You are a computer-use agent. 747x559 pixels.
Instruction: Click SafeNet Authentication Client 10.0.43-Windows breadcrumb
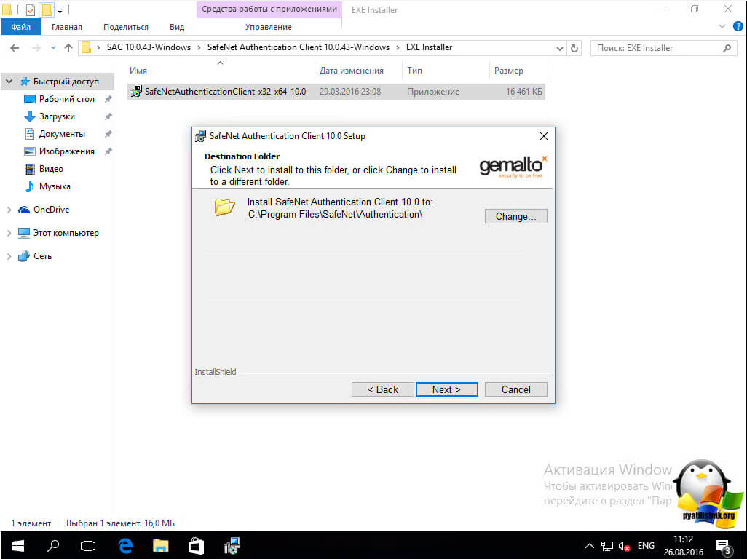(x=299, y=47)
